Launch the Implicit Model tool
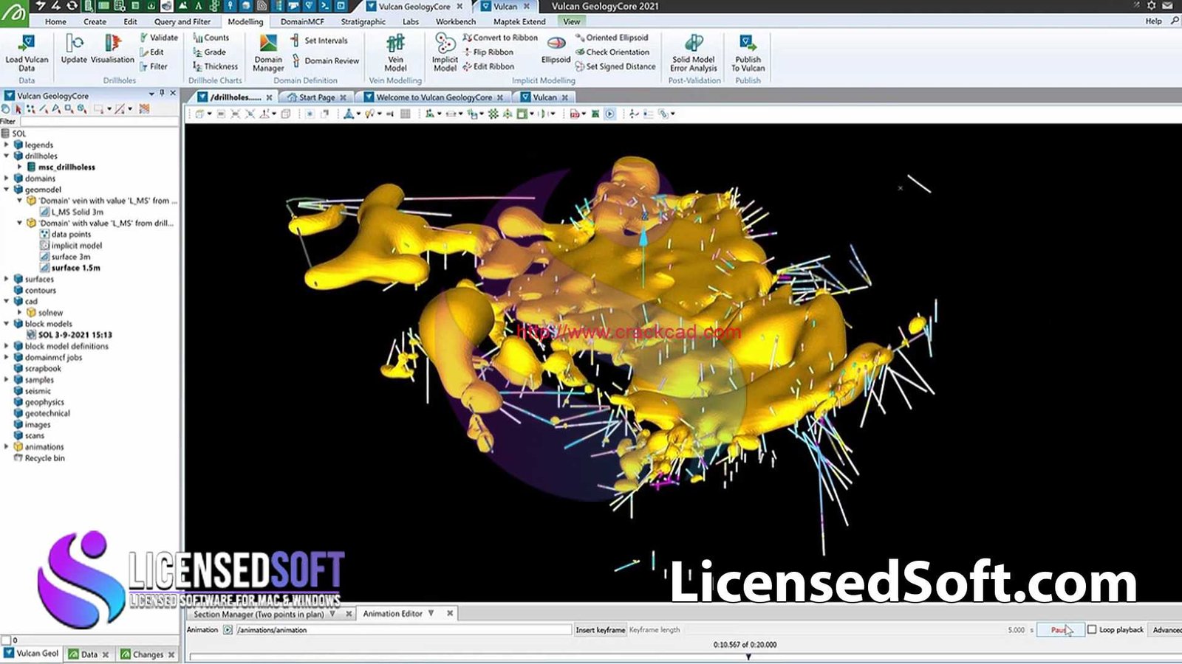Screen dimensions: 1182x664 coord(445,53)
